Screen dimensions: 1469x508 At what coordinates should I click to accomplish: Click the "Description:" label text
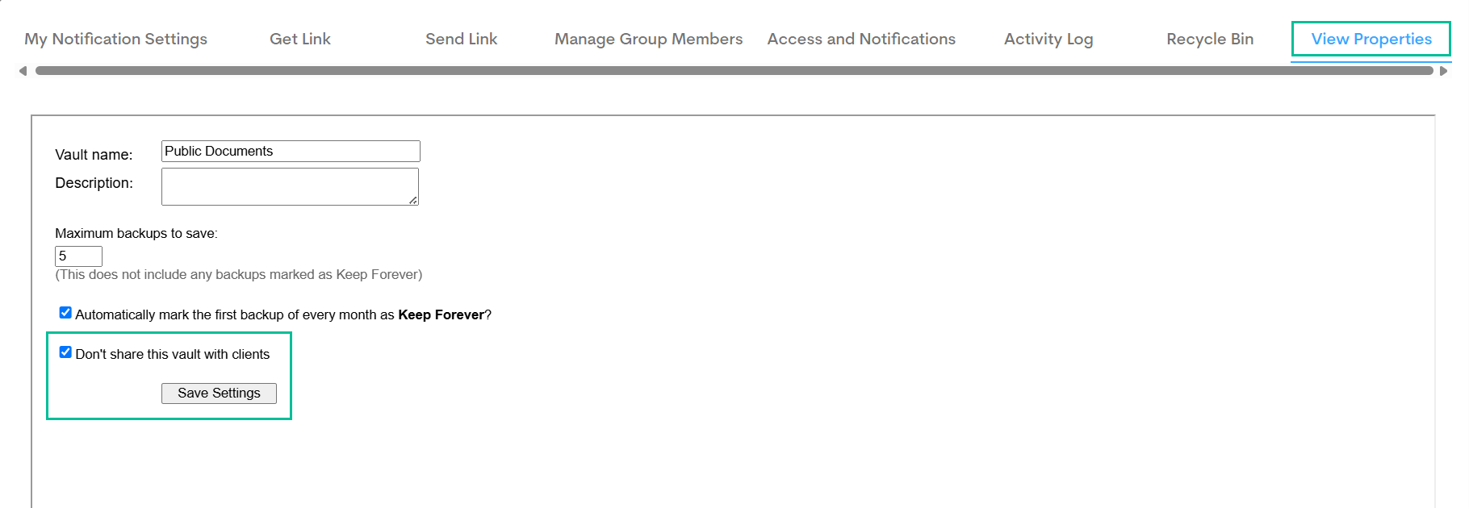click(x=94, y=183)
